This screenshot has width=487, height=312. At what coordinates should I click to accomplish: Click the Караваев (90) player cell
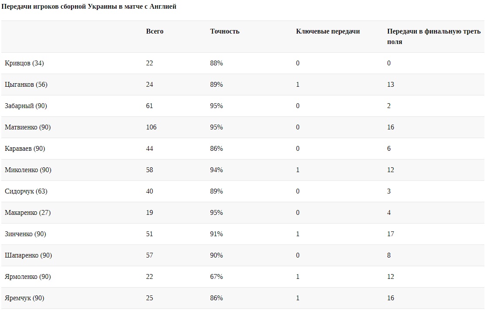25,149
